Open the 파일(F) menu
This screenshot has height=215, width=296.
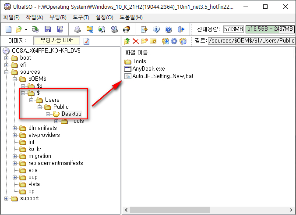pyautogui.click(x=11, y=18)
